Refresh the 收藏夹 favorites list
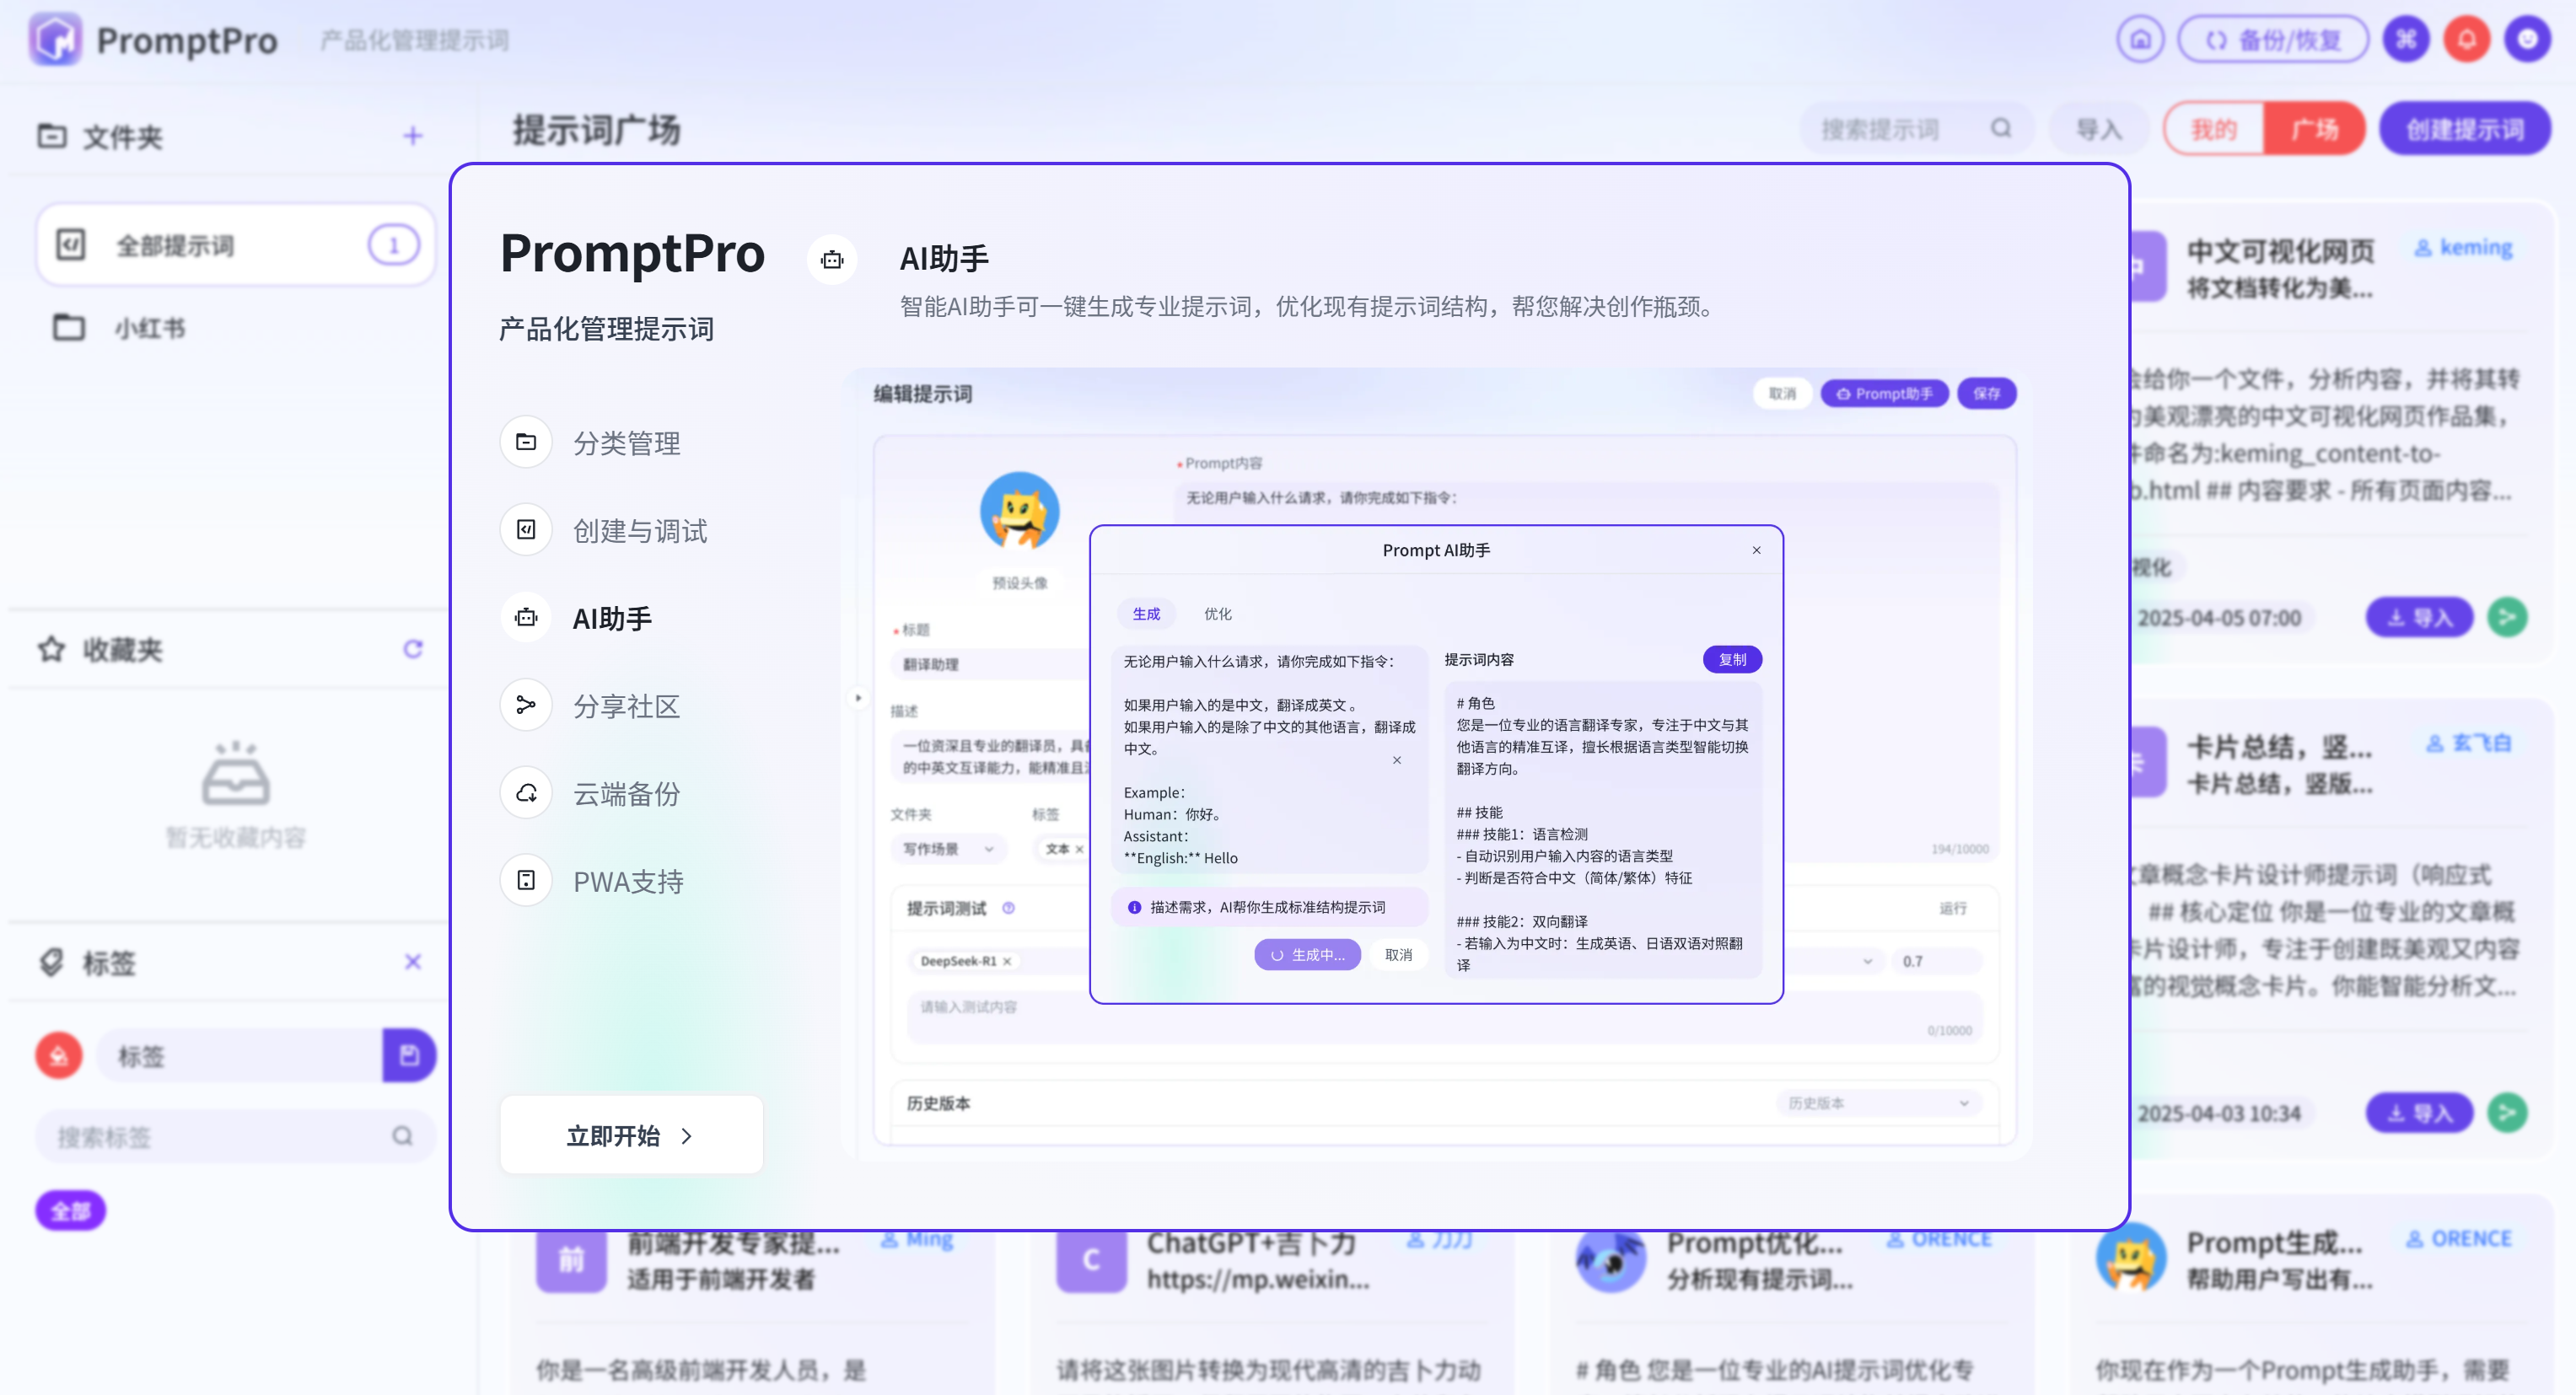 [413, 650]
